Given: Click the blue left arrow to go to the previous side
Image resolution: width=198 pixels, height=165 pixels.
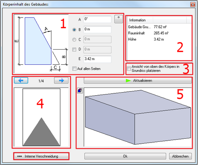Looking at the screenshot, I should [x=21, y=81].
